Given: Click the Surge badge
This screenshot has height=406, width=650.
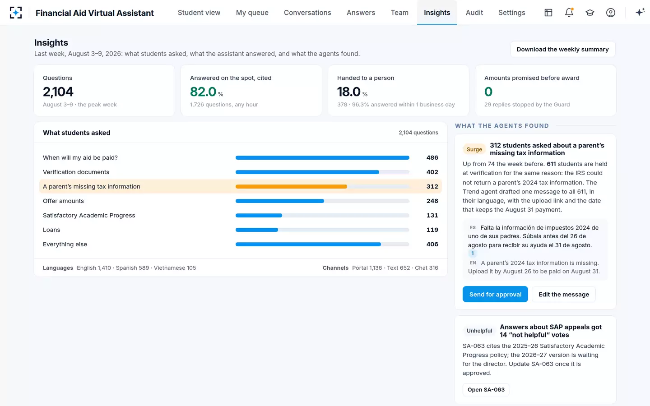Looking at the screenshot, I should 474,149.
